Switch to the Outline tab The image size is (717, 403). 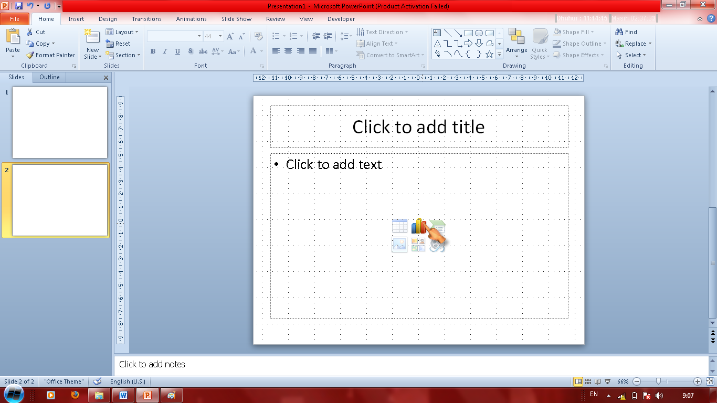pos(49,77)
